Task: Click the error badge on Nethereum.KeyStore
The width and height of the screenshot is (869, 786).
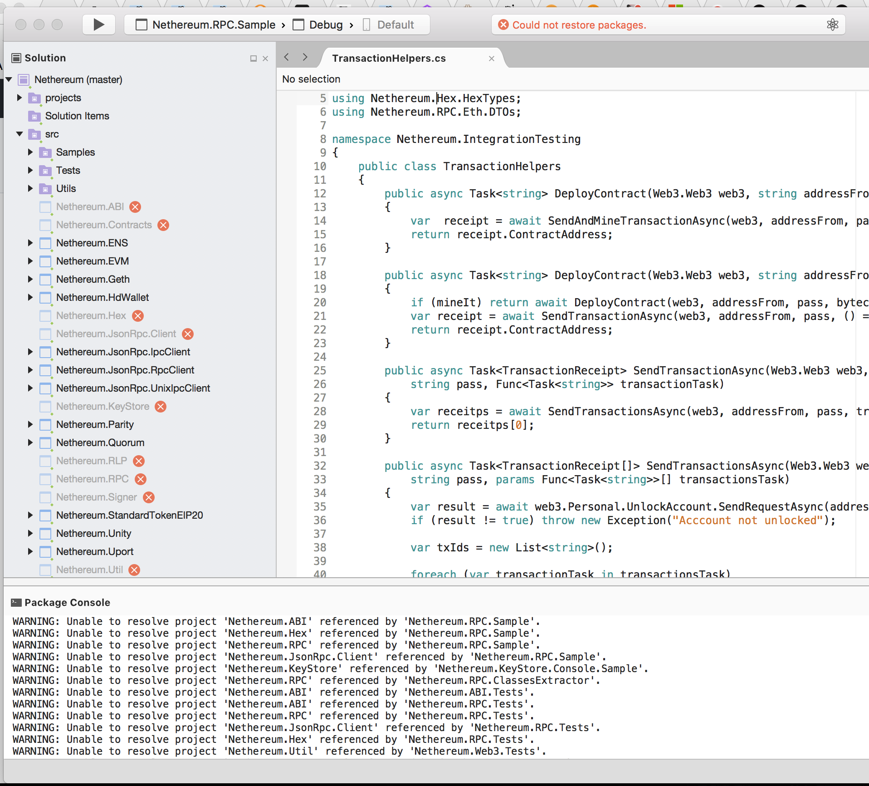Action: click(x=161, y=407)
